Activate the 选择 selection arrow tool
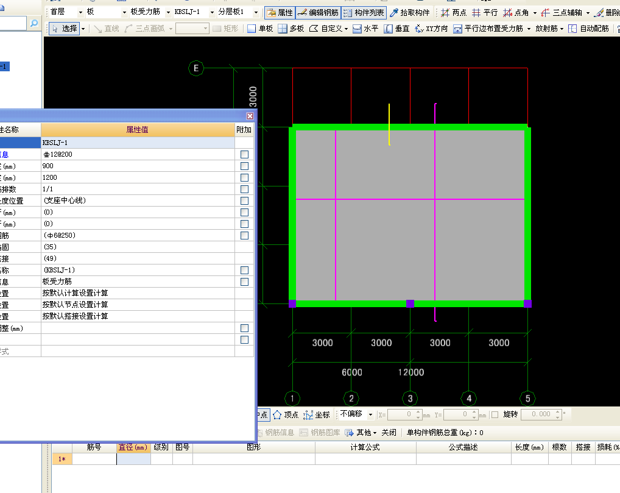The image size is (620, 493). [65, 29]
